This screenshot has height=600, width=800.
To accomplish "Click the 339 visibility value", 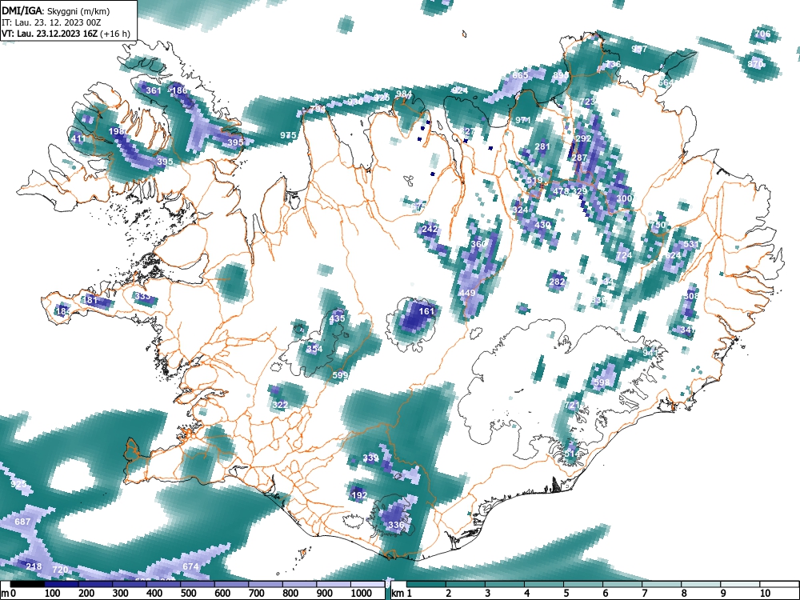I will tap(370, 458).
